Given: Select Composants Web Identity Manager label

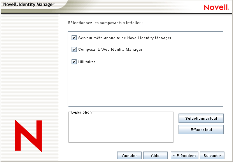Looking at the screenshot, I should click(x=110, y=50).
